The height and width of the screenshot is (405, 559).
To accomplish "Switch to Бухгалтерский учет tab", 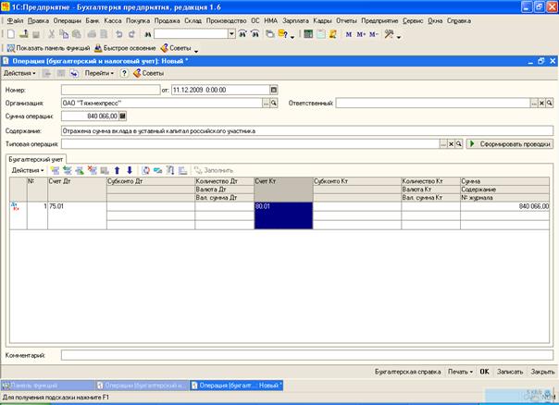I will tap(34, 159).
